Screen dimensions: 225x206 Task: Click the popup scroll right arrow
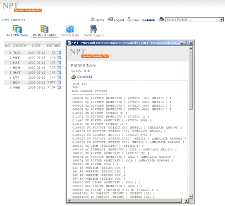tap(187, 200)
